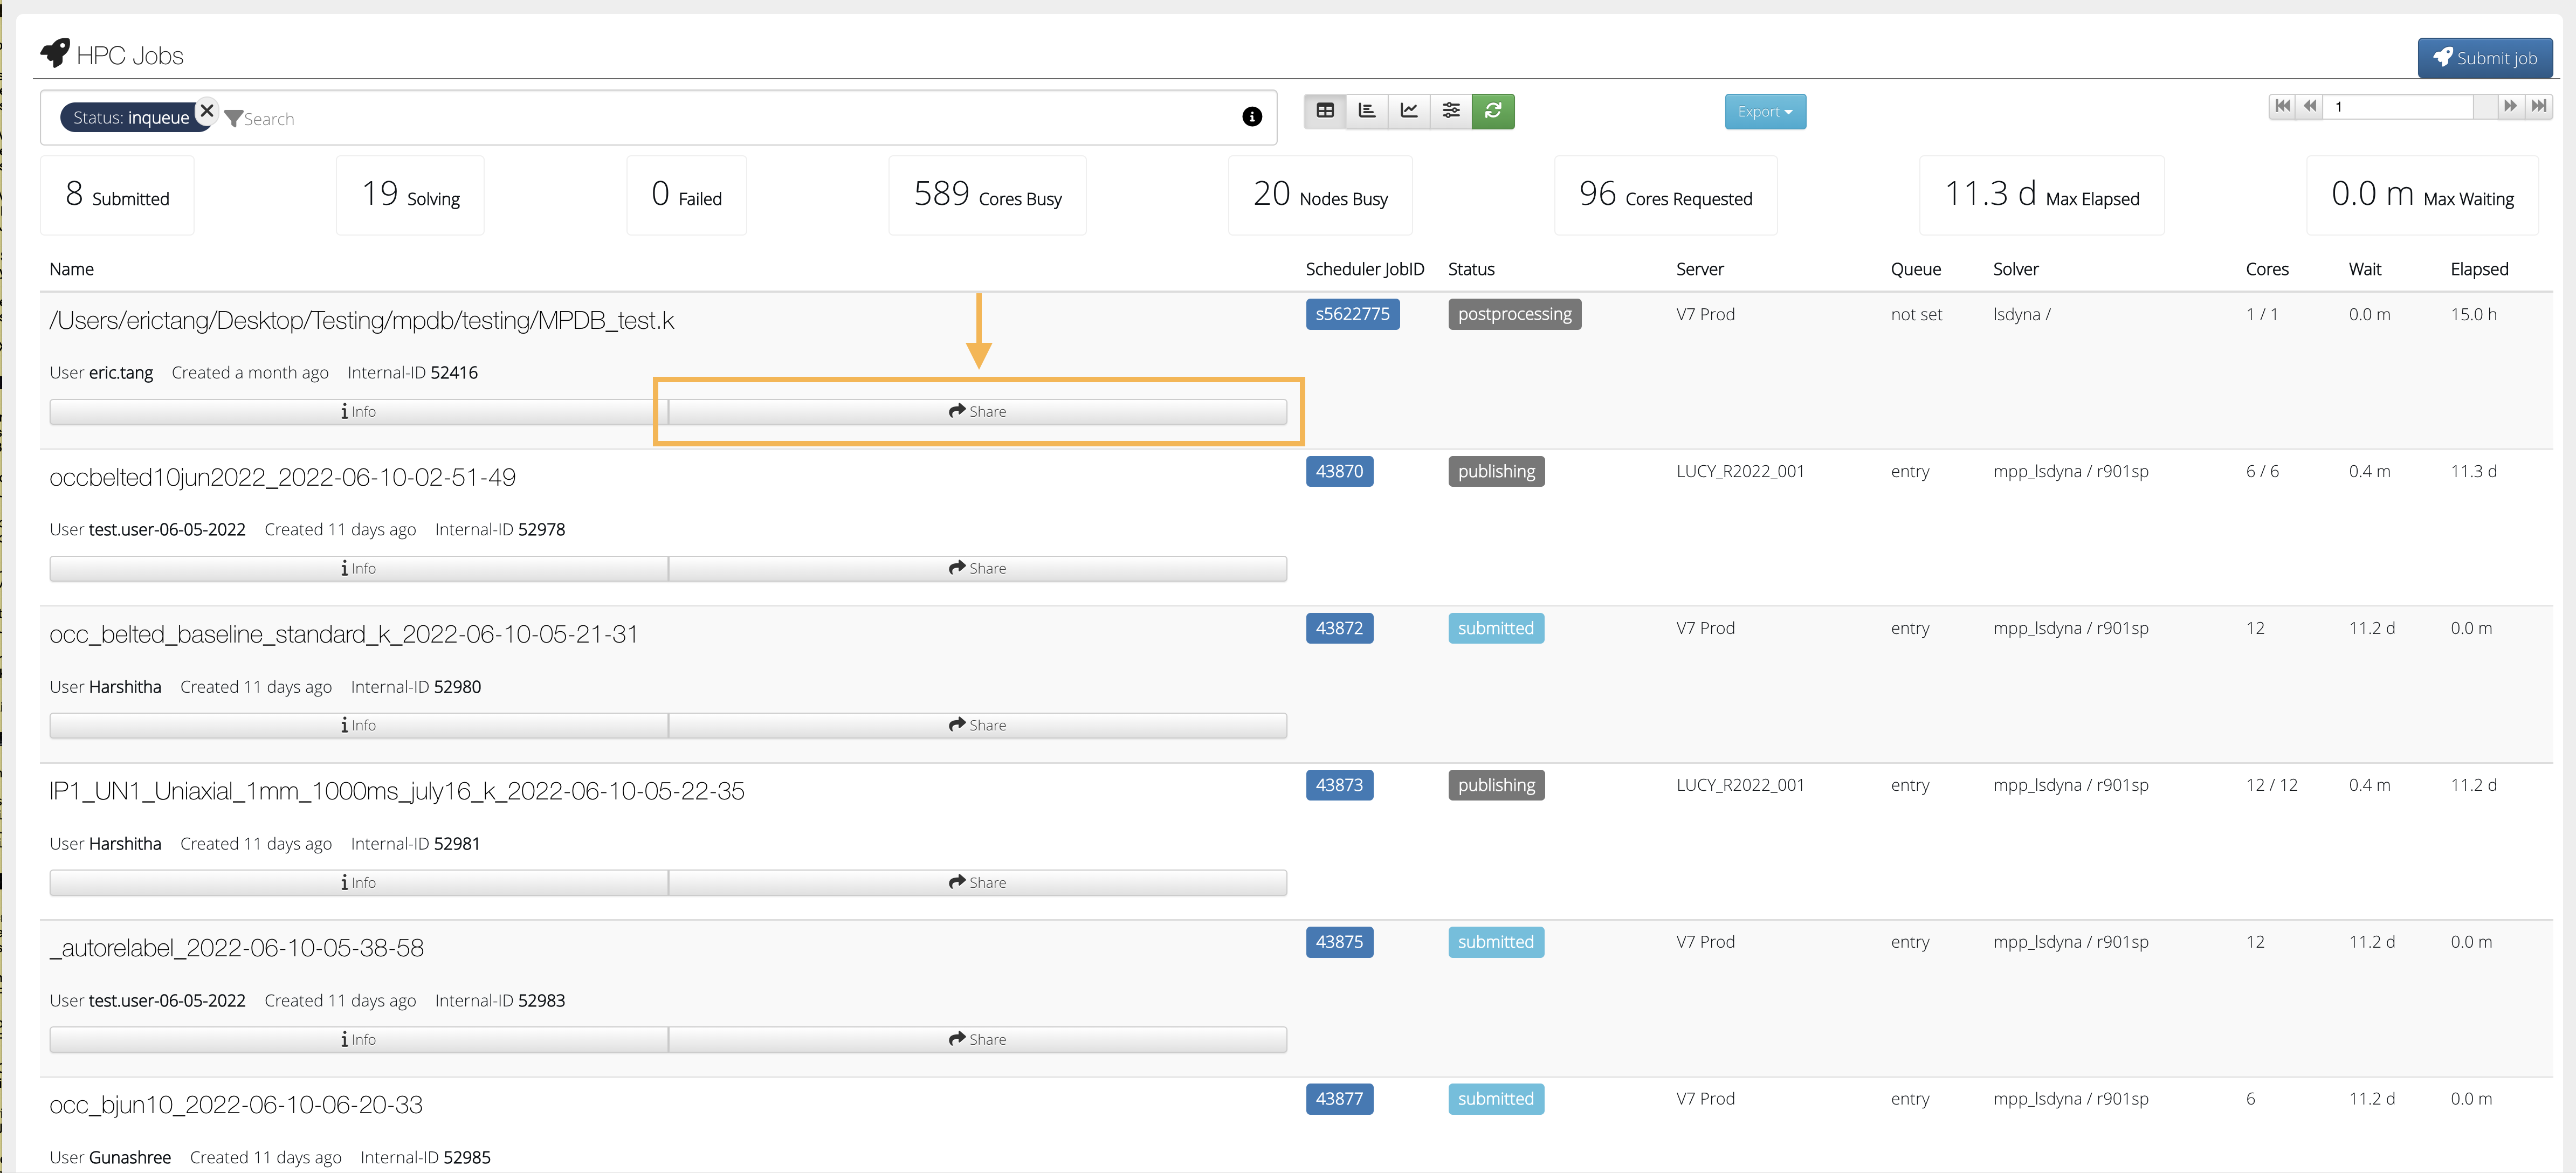Screen dimensions: 2576x1173
Task: Click the green refresh button
Action: tap(1493, 111)
